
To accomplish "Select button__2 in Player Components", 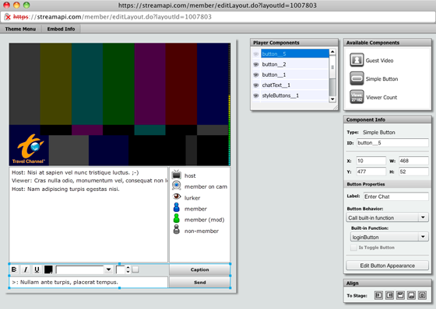I will point(295,64).
